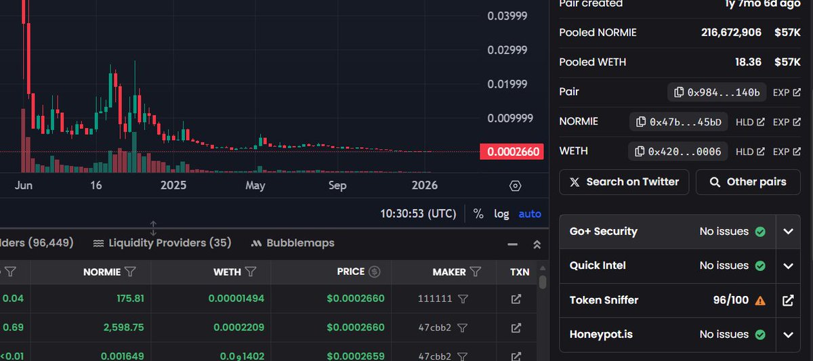Filter by MAKER column header

coord(476,272)
